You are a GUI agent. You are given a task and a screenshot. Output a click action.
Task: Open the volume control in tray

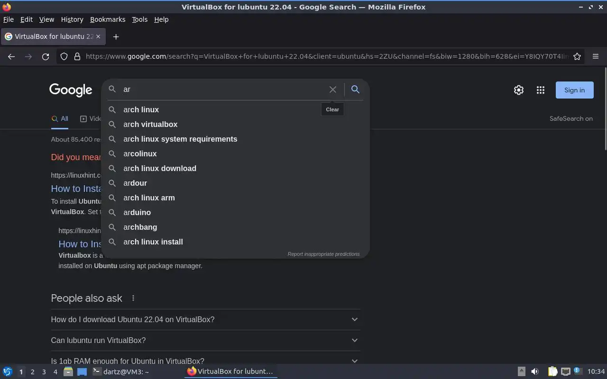535,371
